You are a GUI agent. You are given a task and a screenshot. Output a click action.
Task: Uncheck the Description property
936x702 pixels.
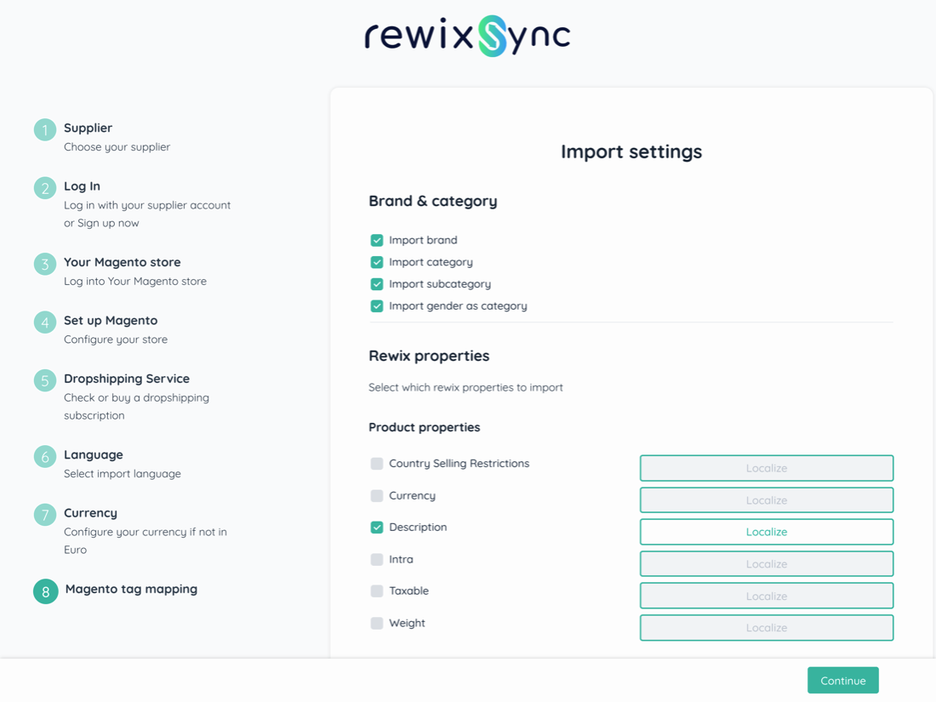(x=377, y=528)
